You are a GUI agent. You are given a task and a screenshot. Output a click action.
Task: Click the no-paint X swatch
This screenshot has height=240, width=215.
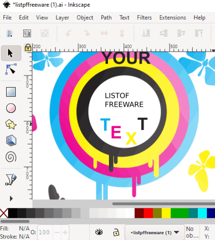click(4, 213)
